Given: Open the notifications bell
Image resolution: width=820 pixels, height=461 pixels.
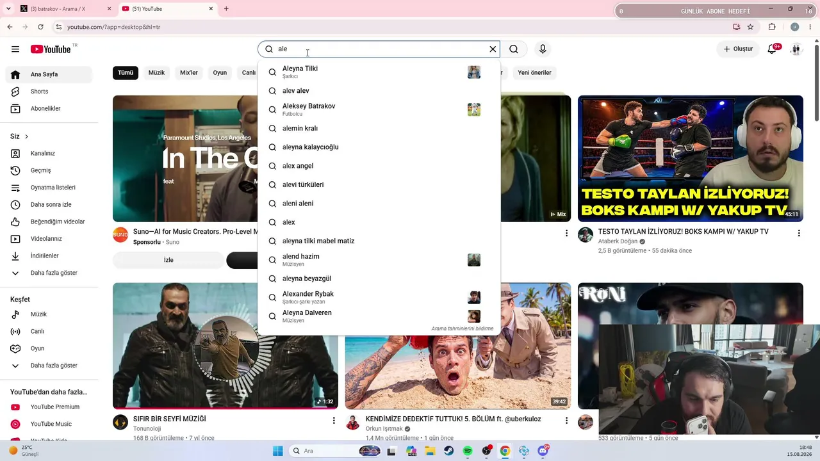Looking at the screenshot, I should [772, 49].
